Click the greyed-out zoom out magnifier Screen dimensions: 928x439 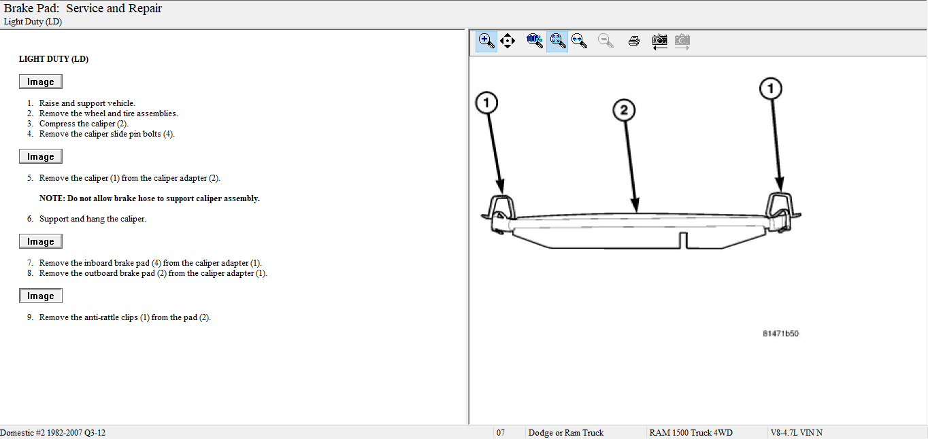[x=606, y=41]
